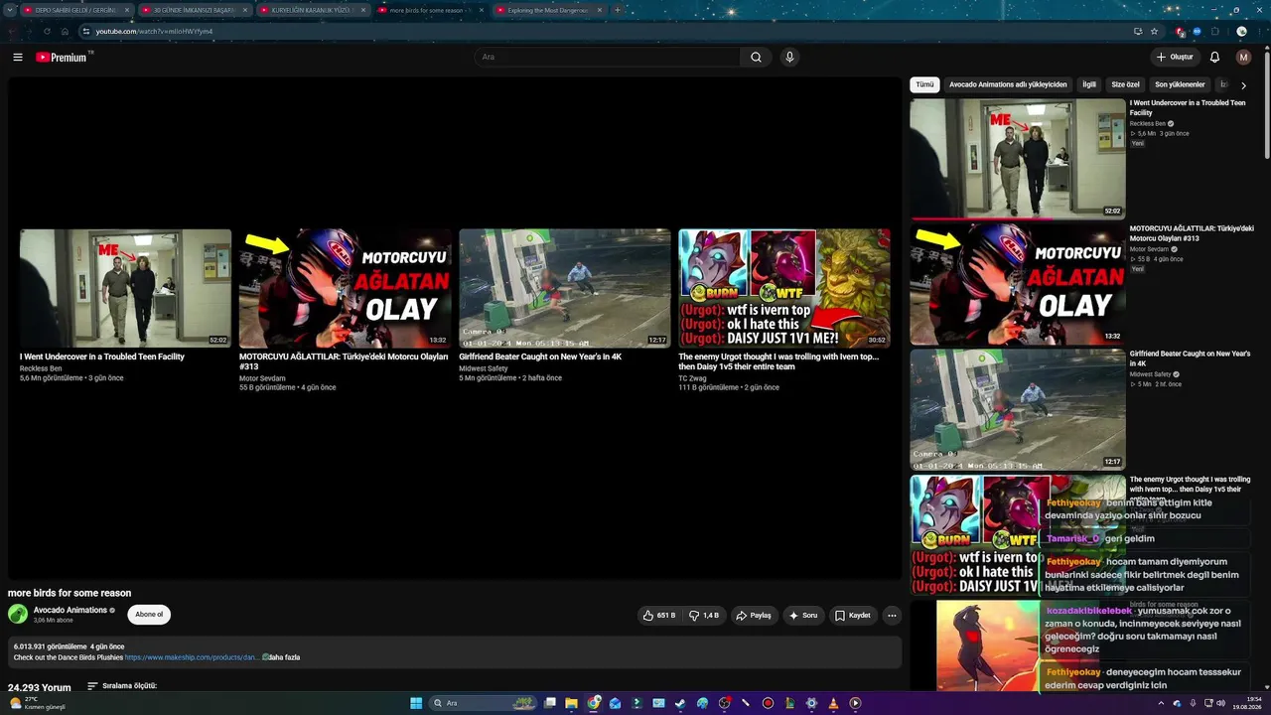Focus the browser address bar URL
This screenshot has width=1271, height=715.
154,31
